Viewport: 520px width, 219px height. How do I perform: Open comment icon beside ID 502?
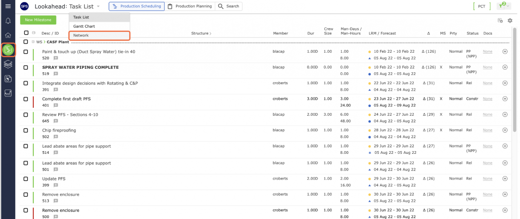[x=56, y=137]
